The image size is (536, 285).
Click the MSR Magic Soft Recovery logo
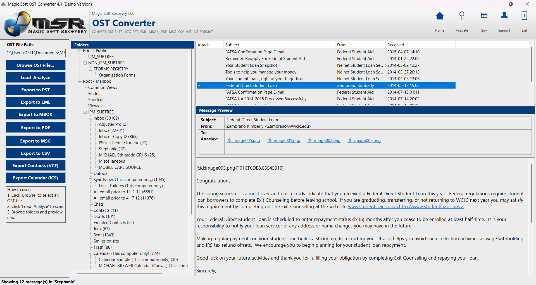point(45,24)
